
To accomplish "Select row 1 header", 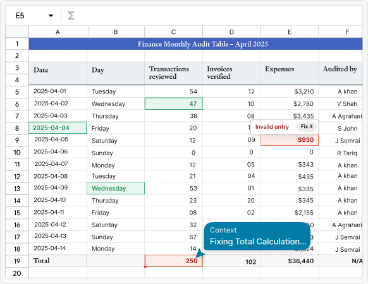I will (x=17, y=44).
